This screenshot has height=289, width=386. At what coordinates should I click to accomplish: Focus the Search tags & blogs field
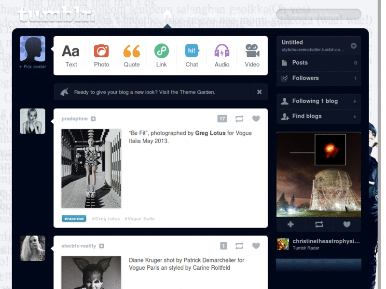click(318, 14)
